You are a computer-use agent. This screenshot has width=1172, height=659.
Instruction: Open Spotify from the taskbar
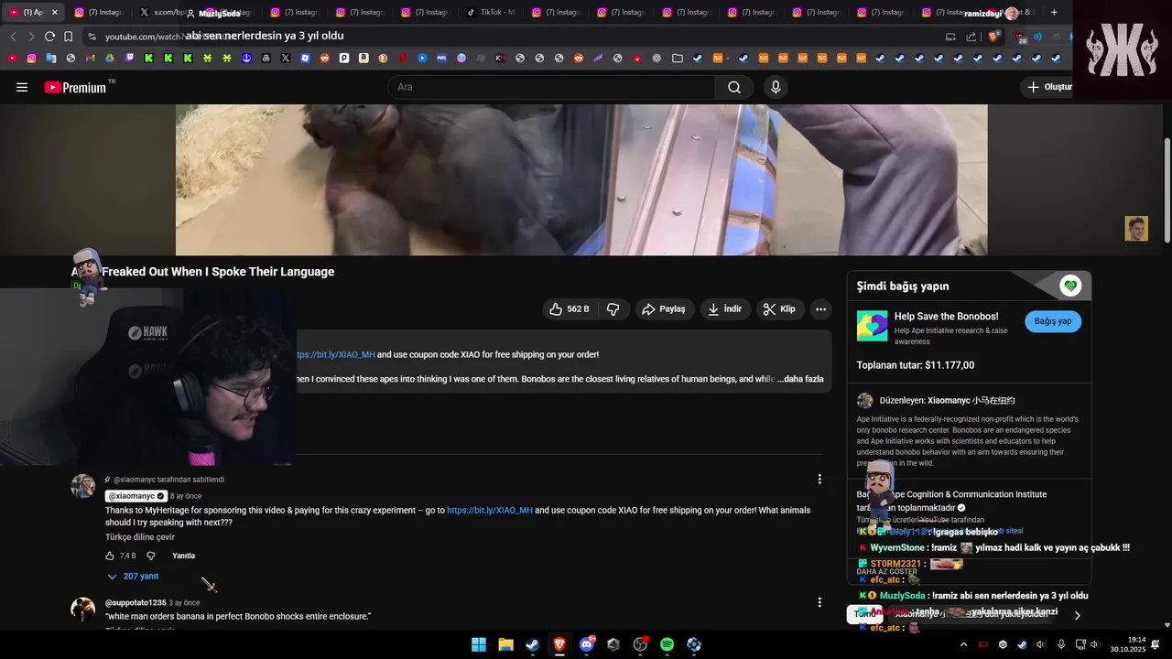667,644
